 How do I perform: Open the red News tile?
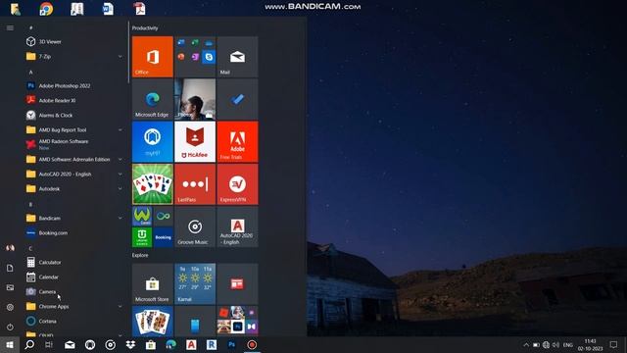(x=237, y=283)
